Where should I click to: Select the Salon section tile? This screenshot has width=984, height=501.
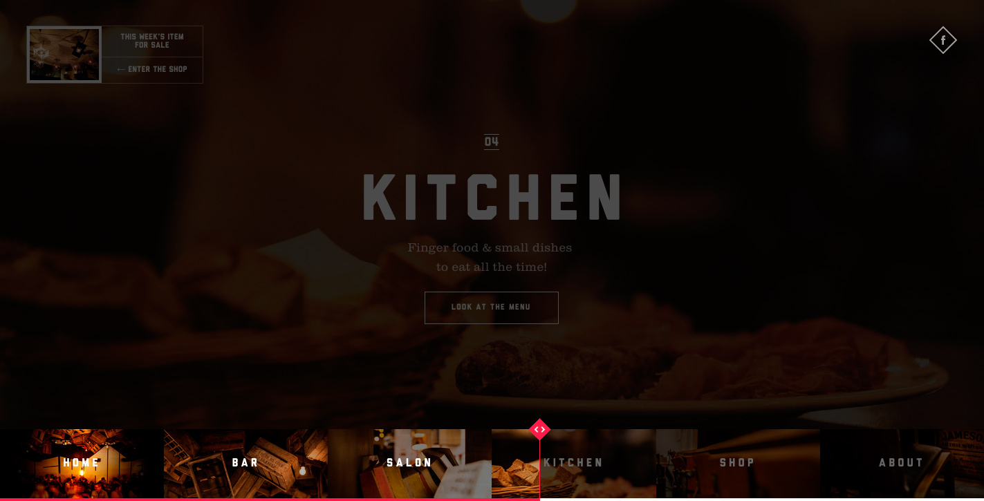[x=409, y=464]
